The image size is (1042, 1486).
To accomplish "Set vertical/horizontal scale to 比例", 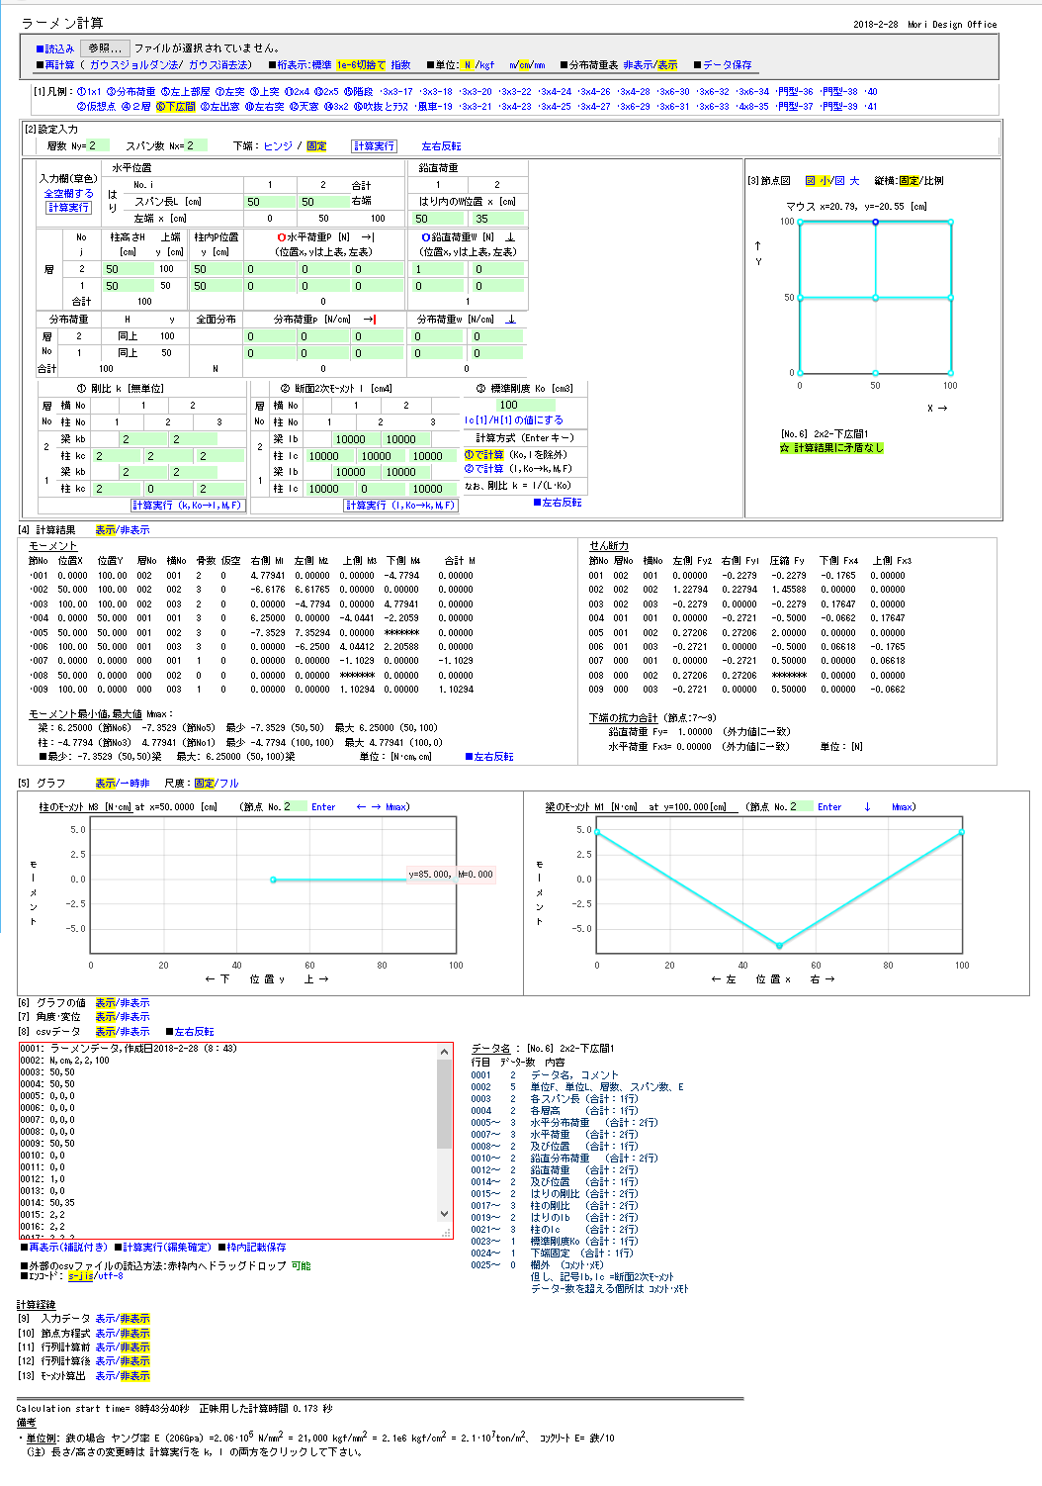I will click(x=933, y=181).
